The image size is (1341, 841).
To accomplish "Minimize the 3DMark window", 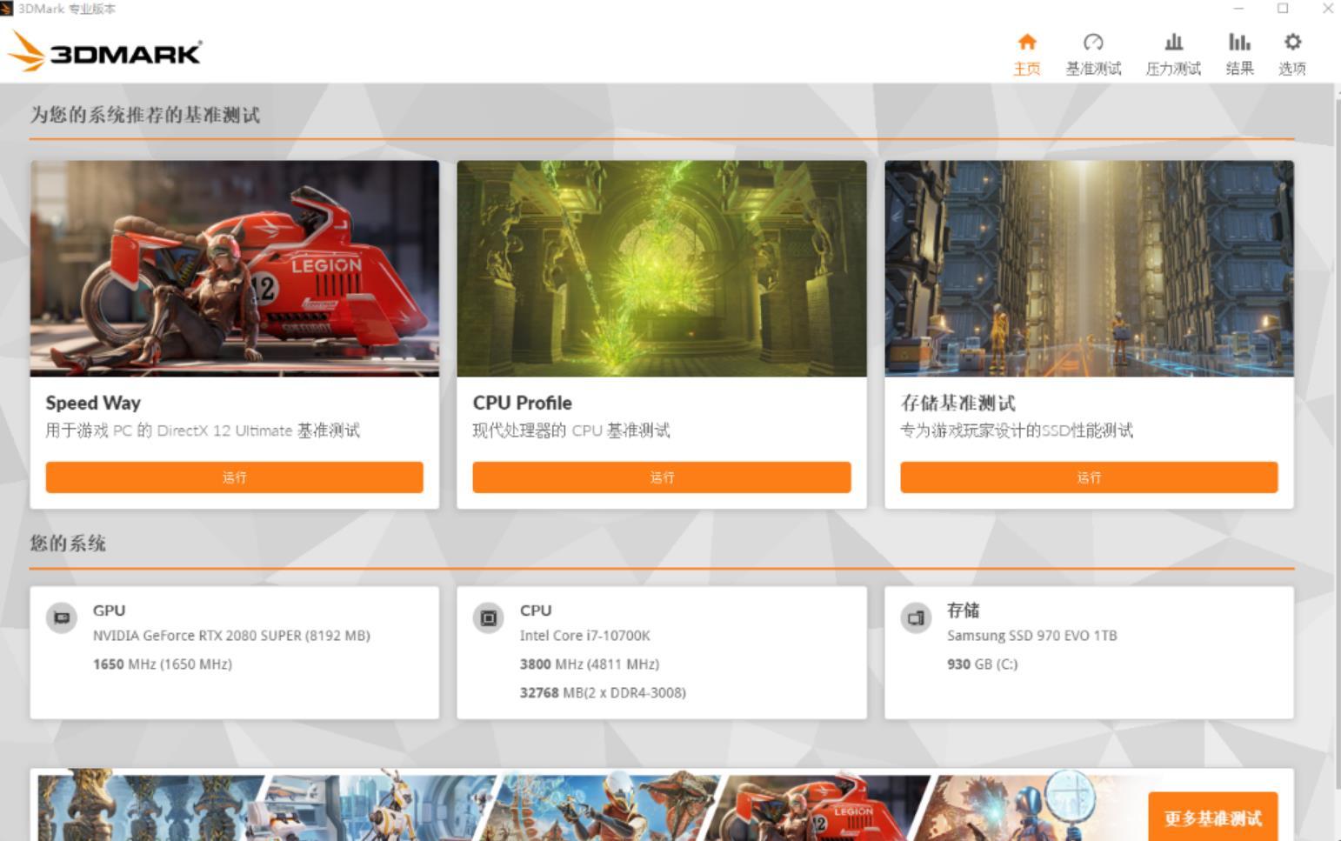I will click(x=1238, y=8).
